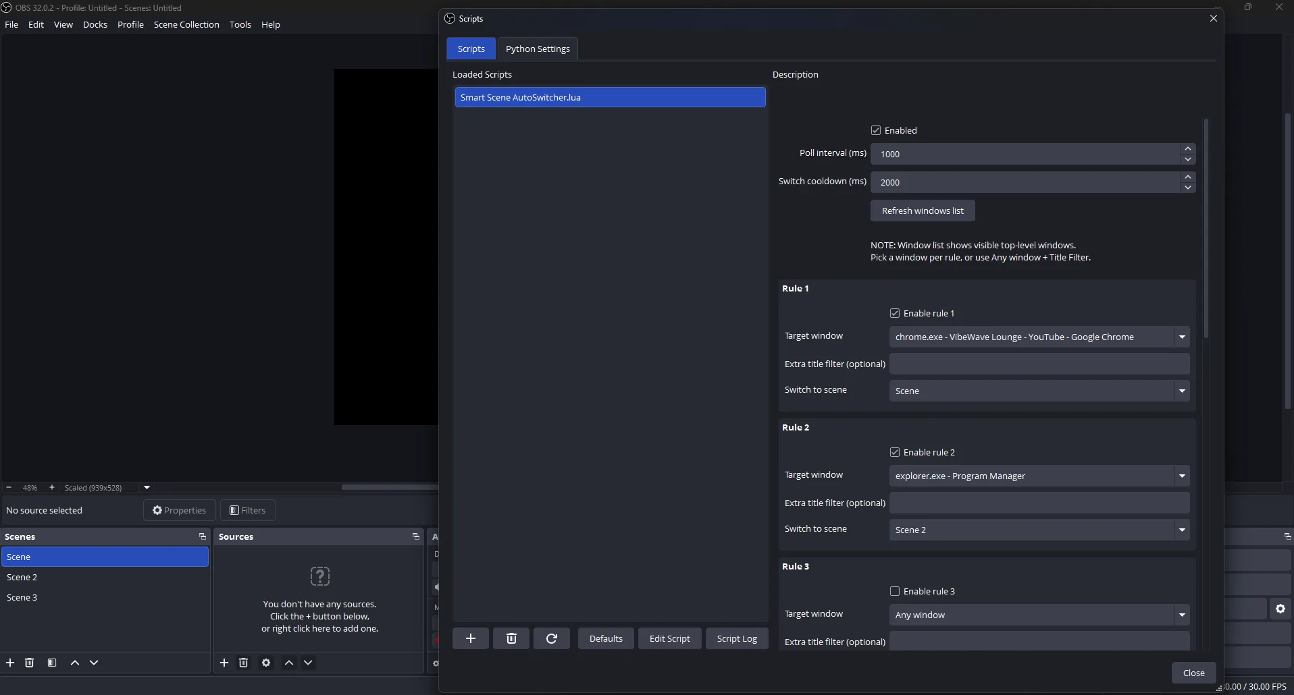This screenshot has height=695, width=1294.
Task: Add a new scene with the plus icon
Action: pyautogui.click(x=10, y=663)
